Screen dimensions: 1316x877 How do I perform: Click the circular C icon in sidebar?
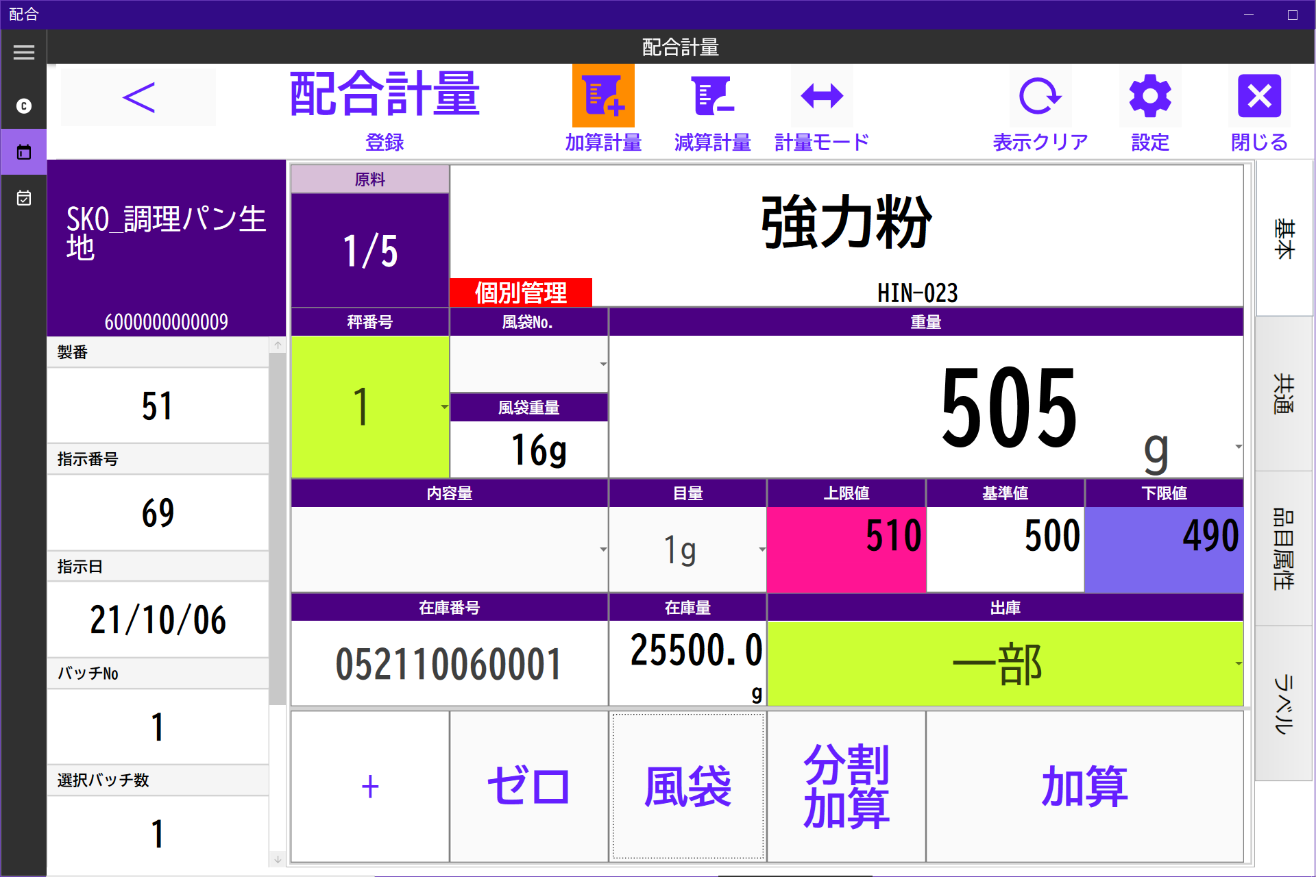click(23, 106)
